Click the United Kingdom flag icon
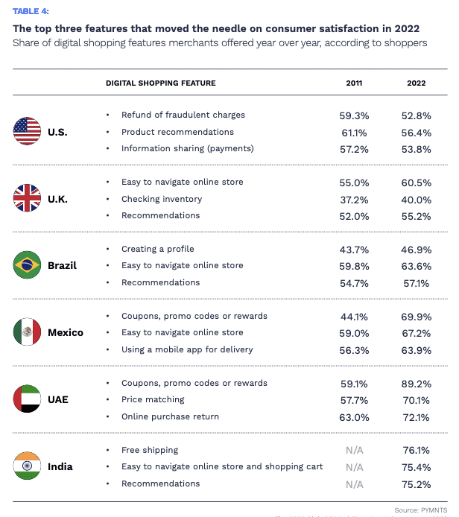The width and height of the screenshot is (459, 517). click(27, 199)
